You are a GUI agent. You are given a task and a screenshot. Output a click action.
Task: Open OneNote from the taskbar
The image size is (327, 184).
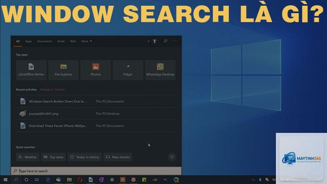coord(101,180)
